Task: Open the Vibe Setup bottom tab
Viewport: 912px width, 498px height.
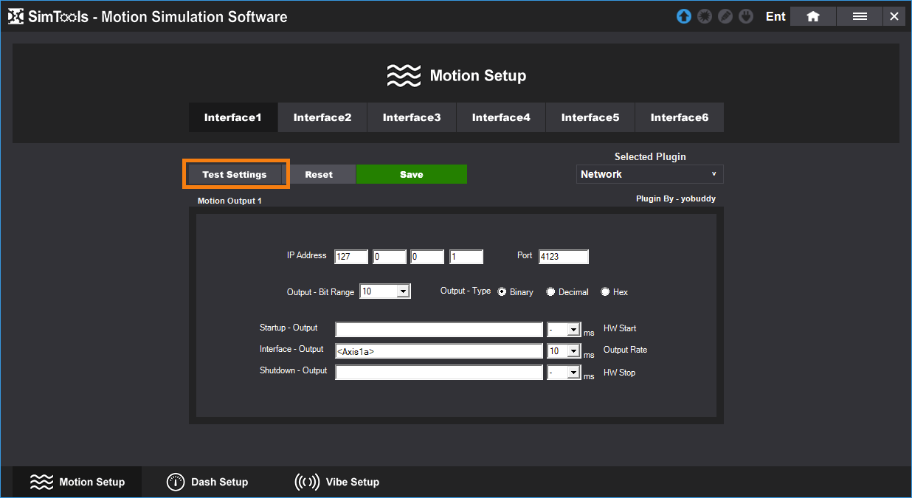Action: pyautogui.click(x=337, y=483)
